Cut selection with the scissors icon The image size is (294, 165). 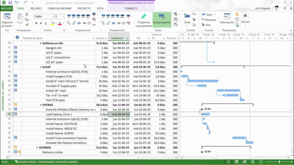[x=27, y=14]
